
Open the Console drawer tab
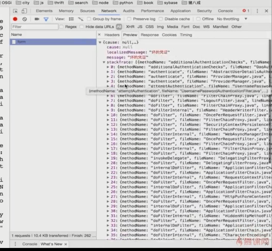(30, 244)
